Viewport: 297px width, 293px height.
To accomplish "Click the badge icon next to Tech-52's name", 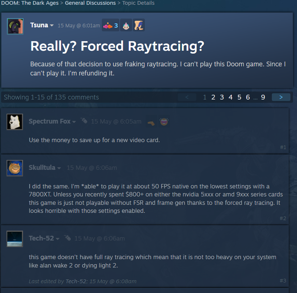I will coord(67,238).
